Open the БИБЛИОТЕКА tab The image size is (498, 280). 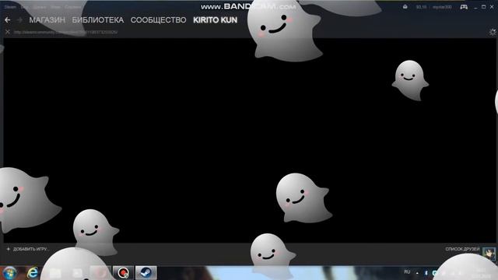(x=98, y=20)
